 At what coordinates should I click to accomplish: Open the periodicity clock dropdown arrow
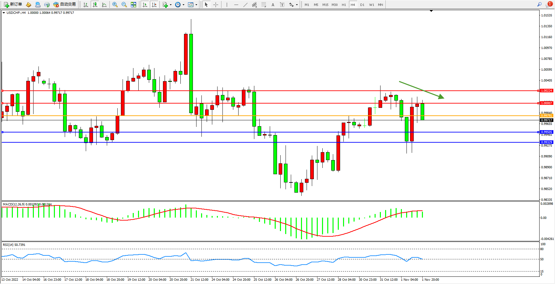(x=183, y=5)
